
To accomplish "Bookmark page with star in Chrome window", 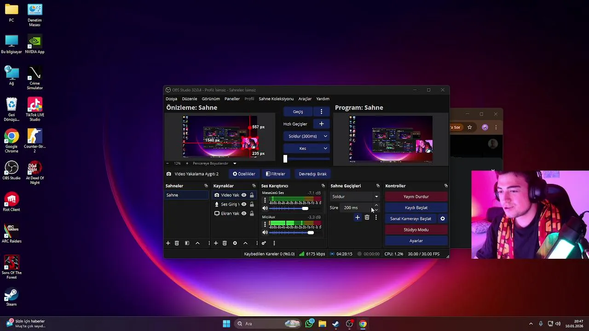I will (470, 127).
